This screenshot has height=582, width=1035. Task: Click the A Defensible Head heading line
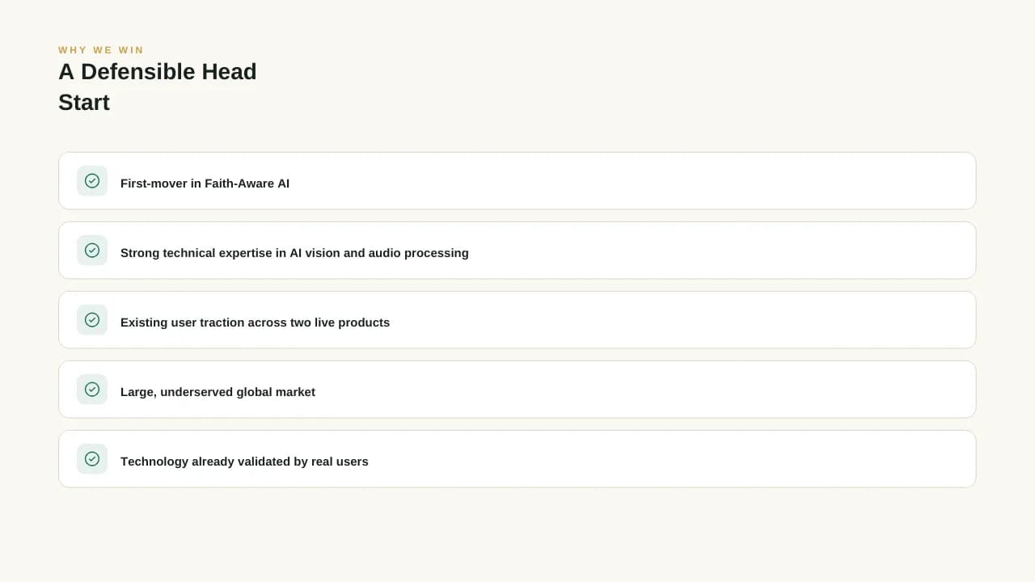click(x=158, y=71)
